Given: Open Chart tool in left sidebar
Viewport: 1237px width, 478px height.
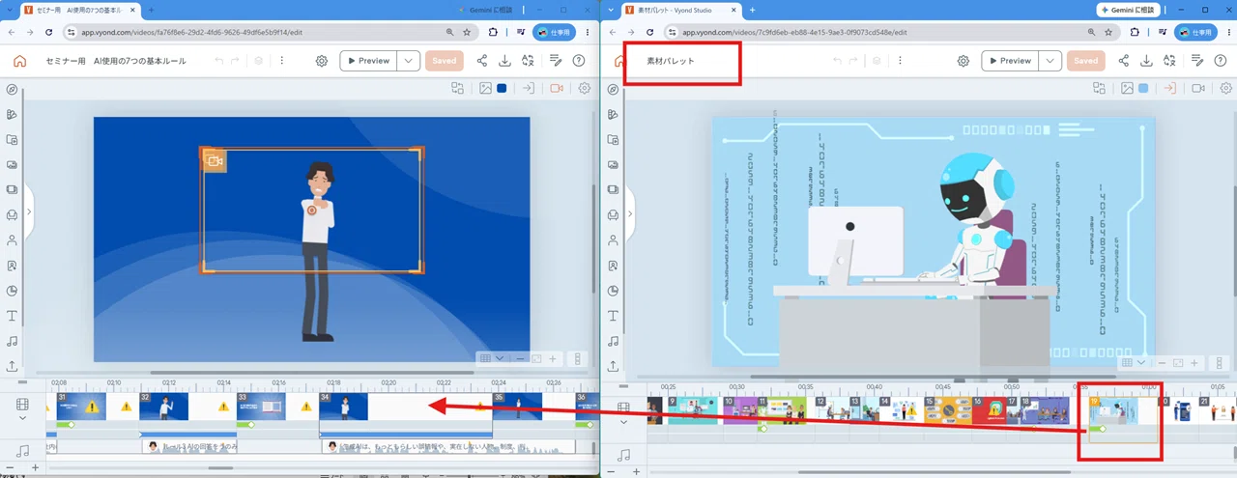Looking at the screenshot, I should 13,291.
